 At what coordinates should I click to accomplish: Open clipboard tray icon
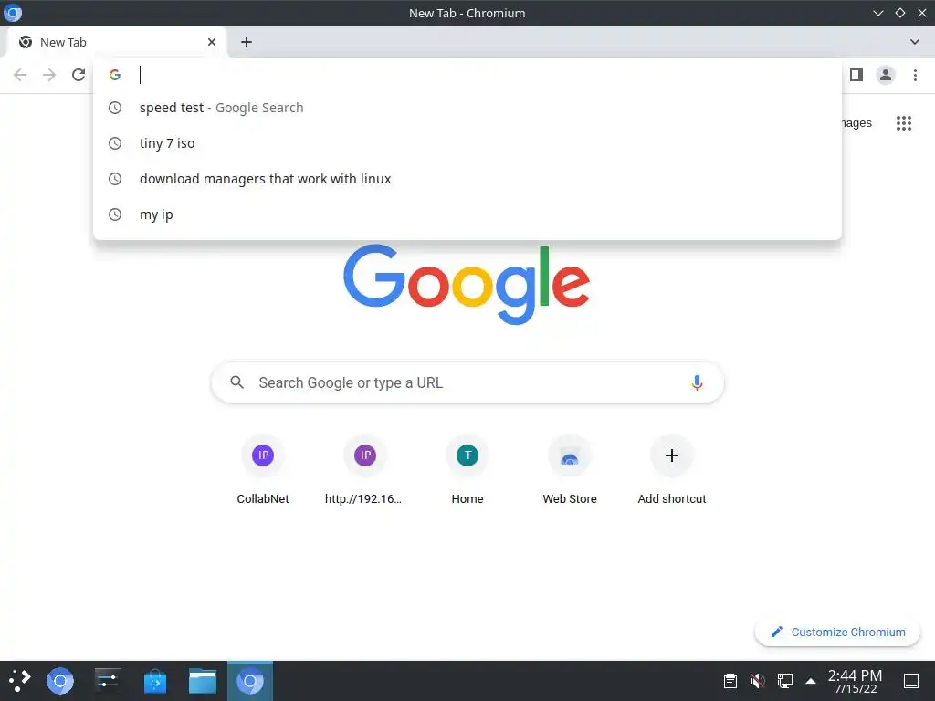(x=730, y=681)
